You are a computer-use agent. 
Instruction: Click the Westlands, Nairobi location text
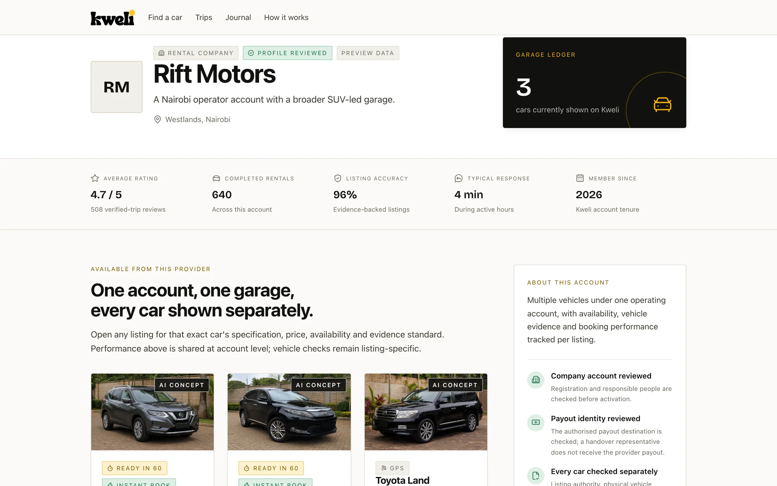click(197, 120)
